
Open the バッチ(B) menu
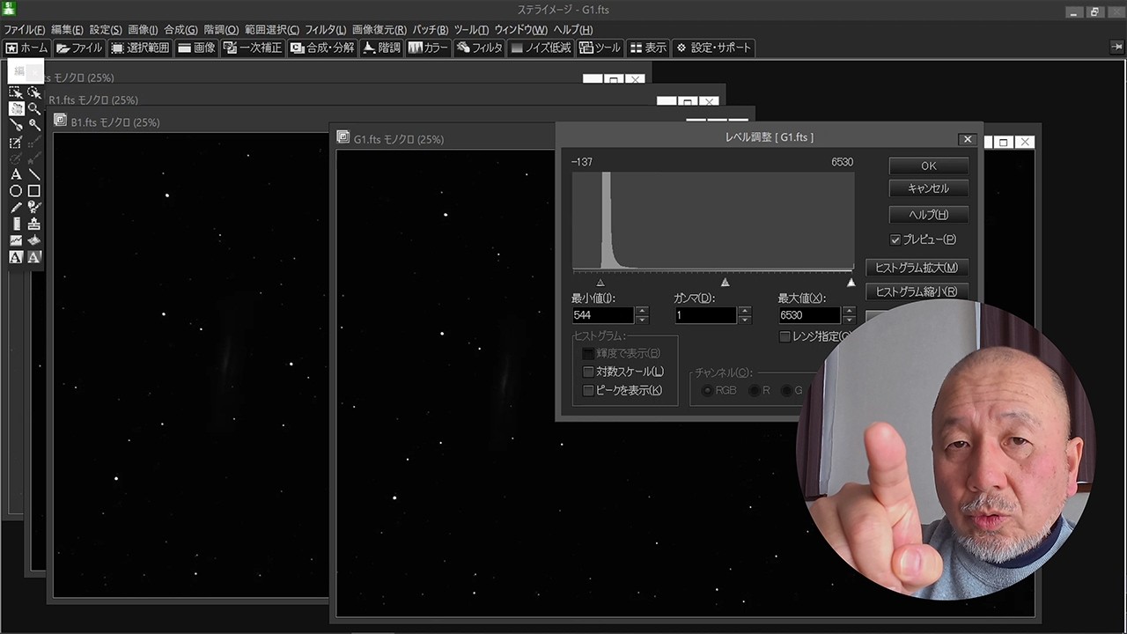tap(431, 30)
